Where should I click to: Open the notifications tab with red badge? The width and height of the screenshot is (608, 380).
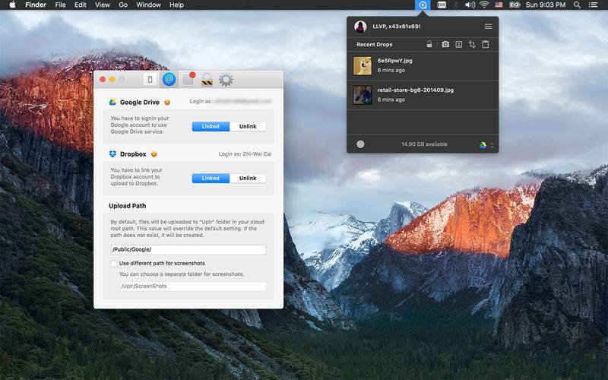pos(188,79)
